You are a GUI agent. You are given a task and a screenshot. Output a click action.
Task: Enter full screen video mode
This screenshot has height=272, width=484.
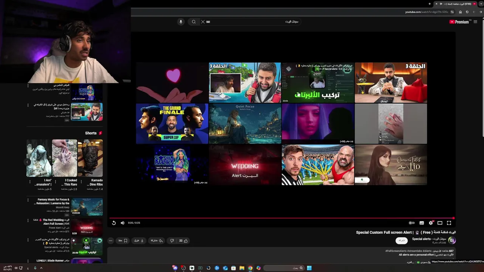point(449,223)
